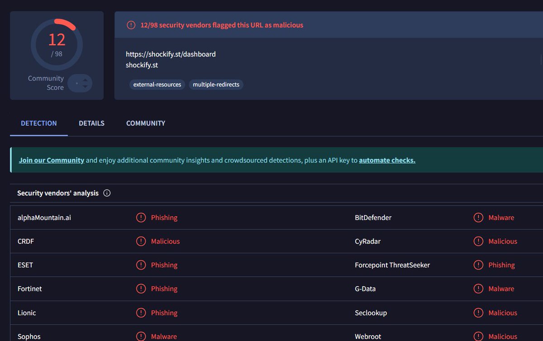Switch to the COMMUNITY tab

coord(146,123)
